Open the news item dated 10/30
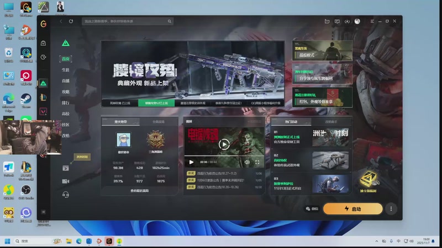442x248 pixels. (224, 187)
